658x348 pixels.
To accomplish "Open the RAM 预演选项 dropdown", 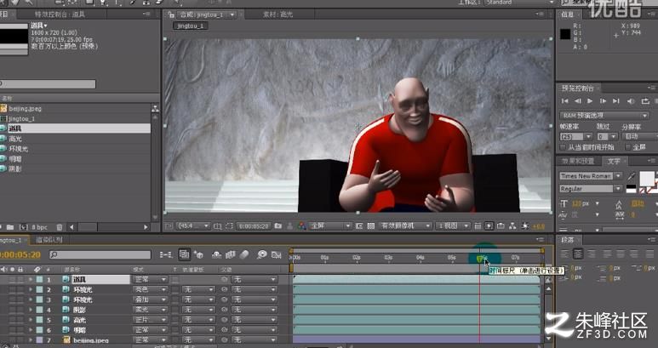I will [x=604, y=116].
